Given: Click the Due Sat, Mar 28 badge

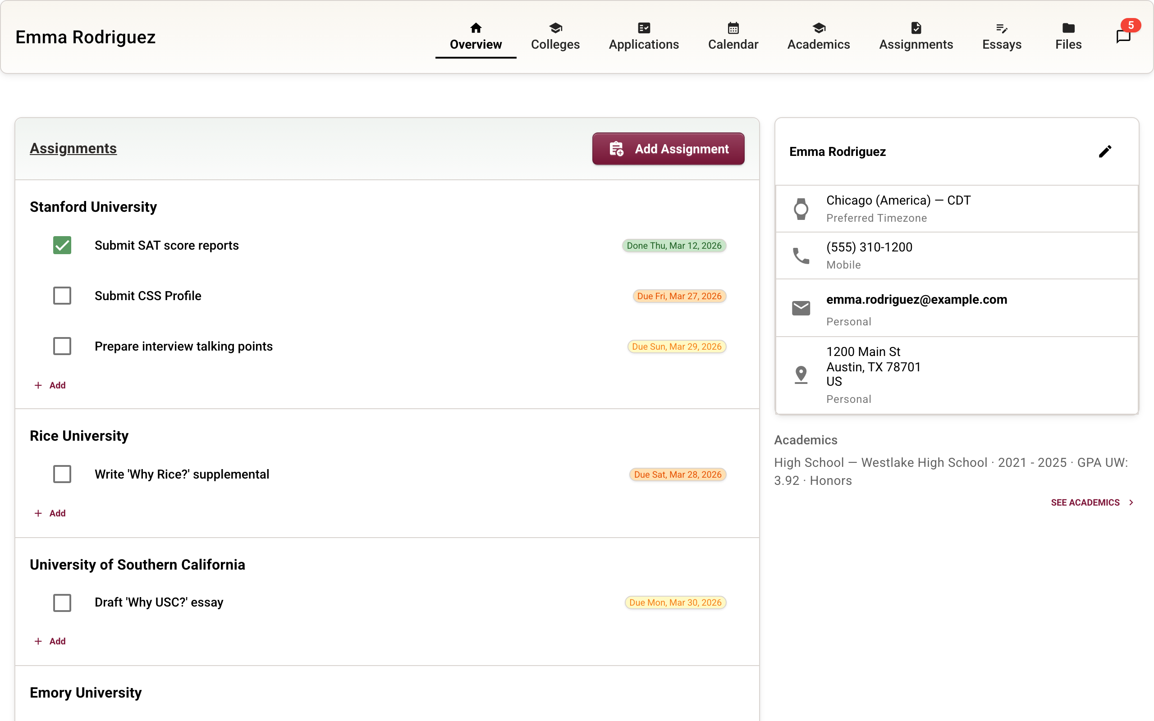Looking at the screenshot, I should tap(677, 475).
